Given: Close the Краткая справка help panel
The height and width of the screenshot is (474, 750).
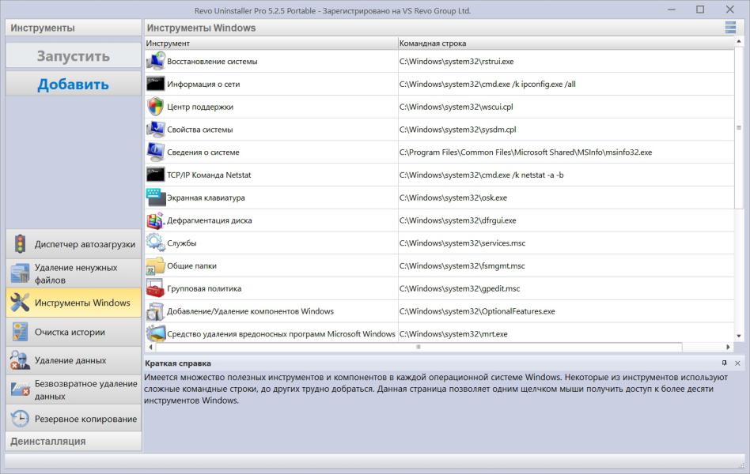Looking at the screenshot, I should (x=737, y=363).
